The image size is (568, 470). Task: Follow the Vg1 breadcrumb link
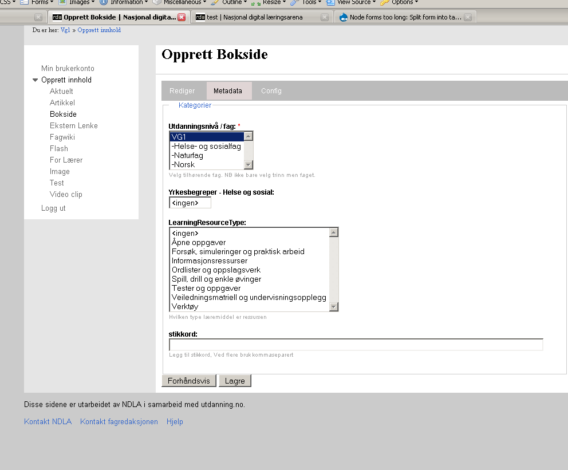click(65, 30)
